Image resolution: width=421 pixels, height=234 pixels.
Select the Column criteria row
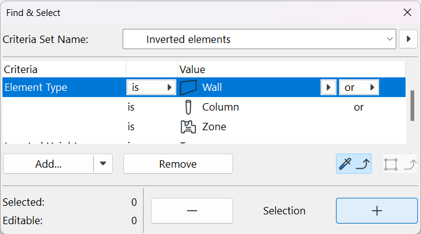(x=204, y=107)
